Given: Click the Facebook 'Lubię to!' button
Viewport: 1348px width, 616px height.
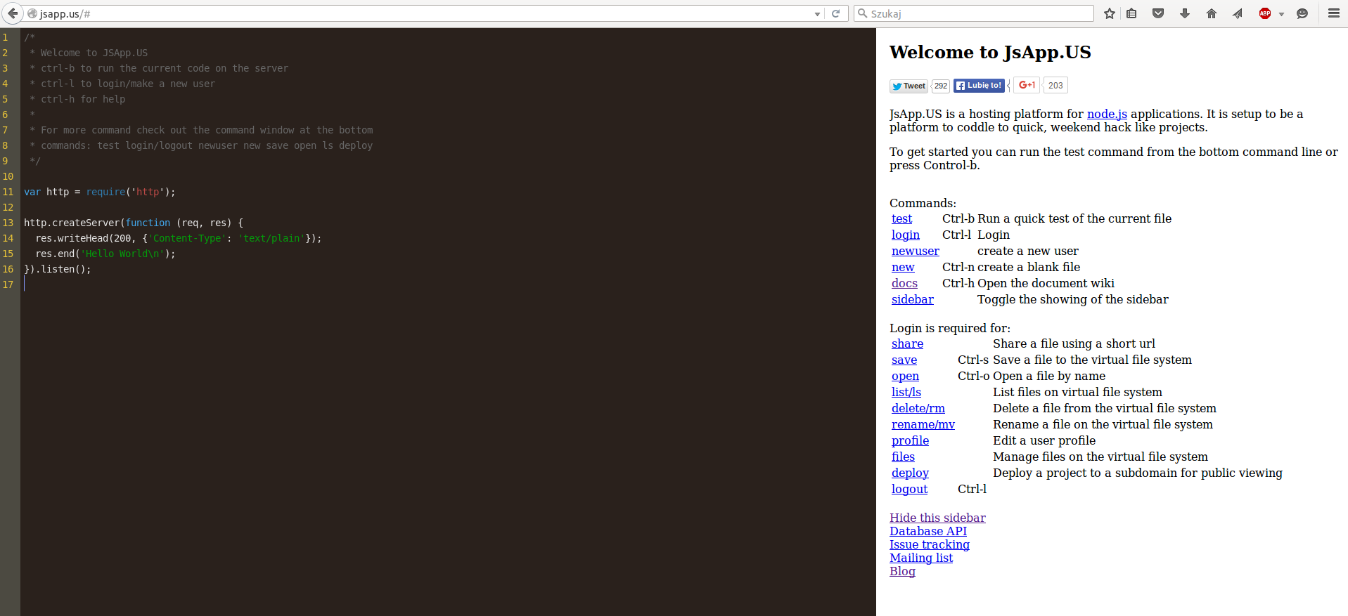Looking at the screenshot, I should (979, 86).
